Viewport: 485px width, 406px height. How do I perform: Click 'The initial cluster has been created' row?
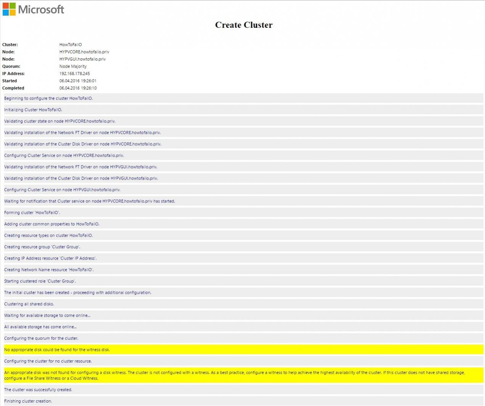pyautogui.click(x=244, y=293)
